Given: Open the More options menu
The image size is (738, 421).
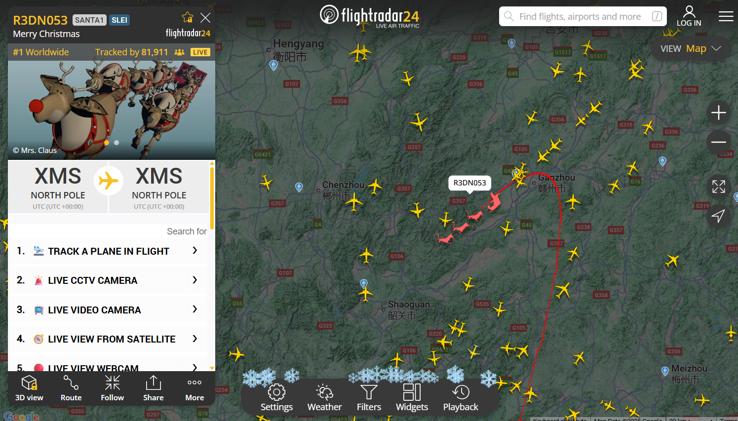Looking at the screenshot, I should point(194,388).
